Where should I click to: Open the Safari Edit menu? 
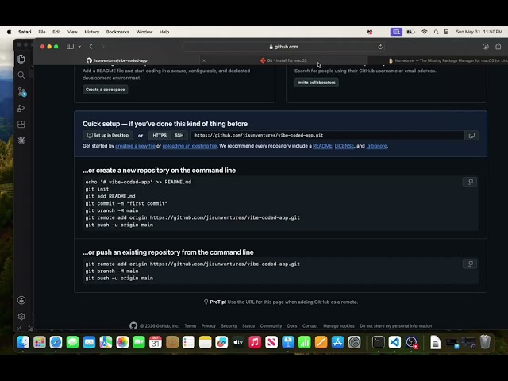coord(56,32)
